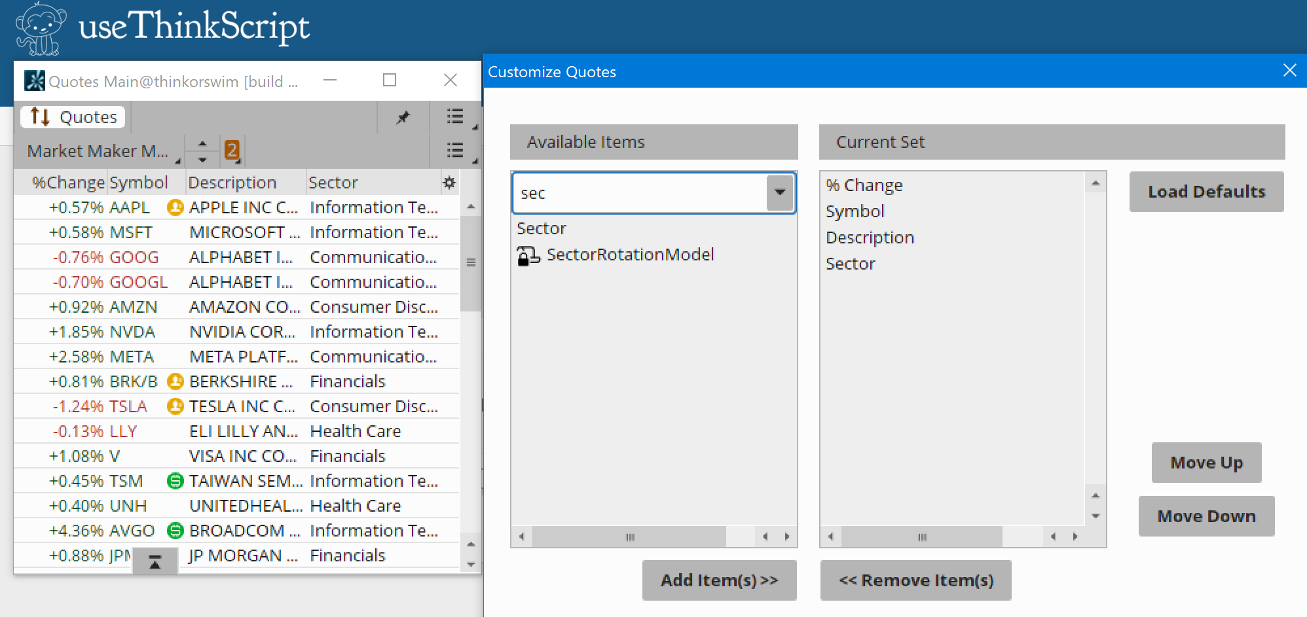Click Move Down button

point(1206,516)
